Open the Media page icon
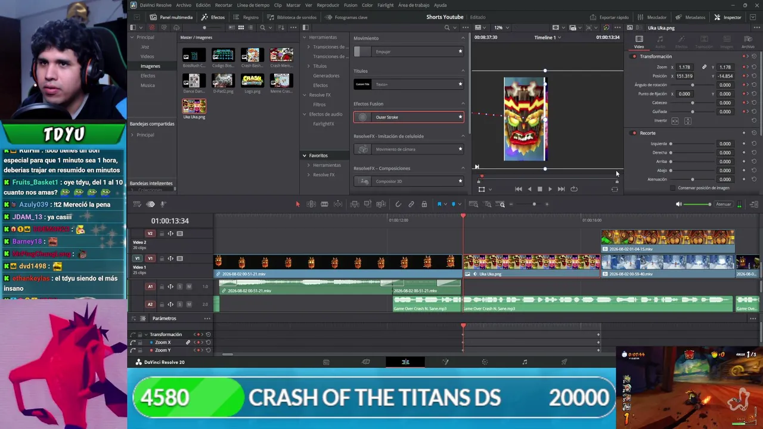 [326, 362]
